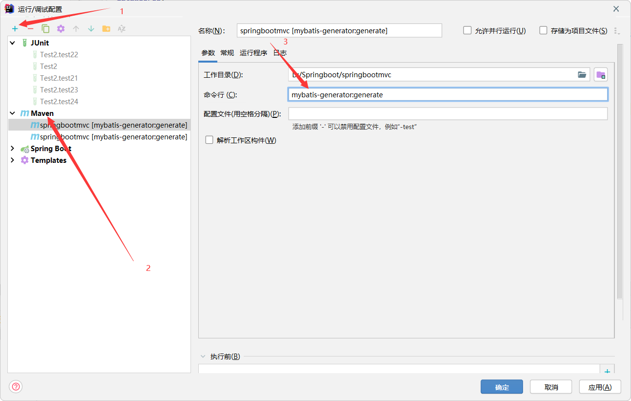631x401 pixels.
Task: Click the 确定 button
Action: click(502, 387)
